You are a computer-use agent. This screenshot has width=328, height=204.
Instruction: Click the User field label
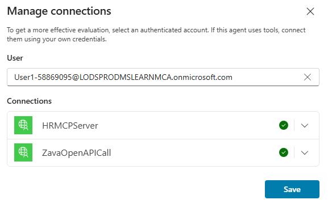coord(15,58)
